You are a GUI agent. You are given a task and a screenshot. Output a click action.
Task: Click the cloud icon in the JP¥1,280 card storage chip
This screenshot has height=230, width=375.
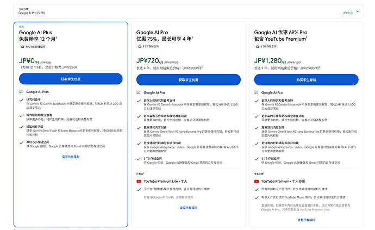click(258, 47)
